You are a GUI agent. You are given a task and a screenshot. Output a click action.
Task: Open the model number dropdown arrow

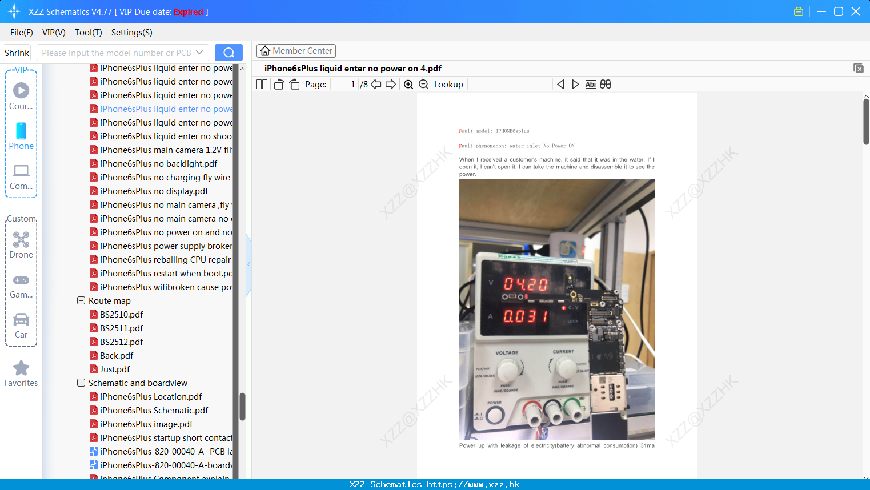click(x=199, y=53)
